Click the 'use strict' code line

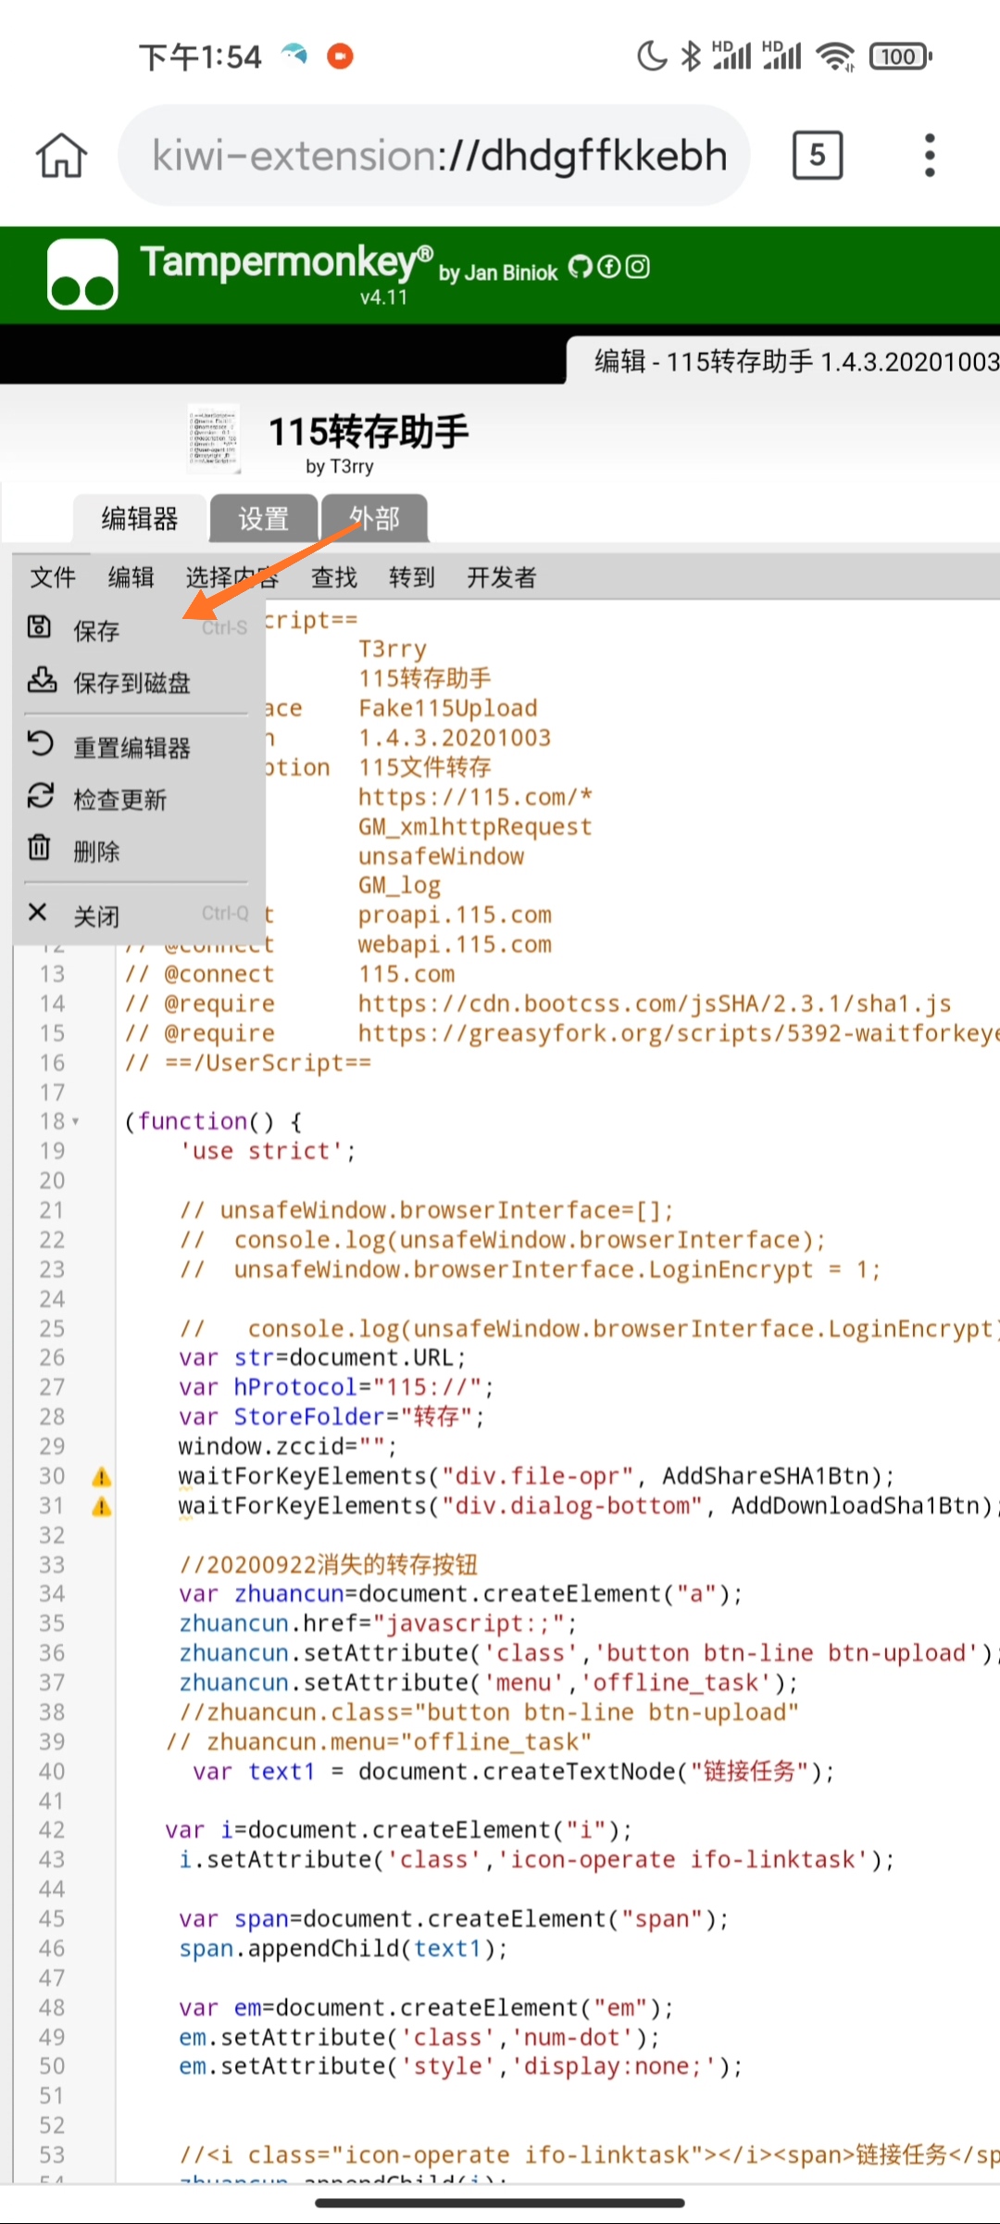[269, 1151]
